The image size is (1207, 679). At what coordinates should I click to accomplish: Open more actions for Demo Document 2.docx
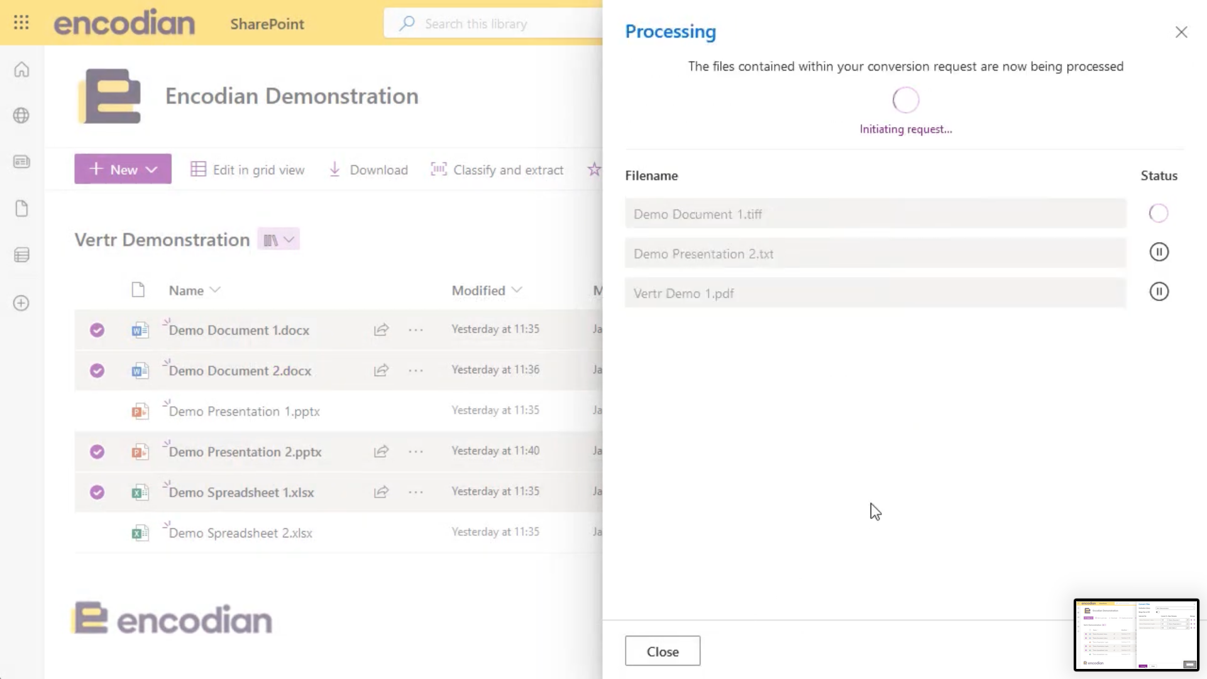pyautogui.click(x=416, y=370)
